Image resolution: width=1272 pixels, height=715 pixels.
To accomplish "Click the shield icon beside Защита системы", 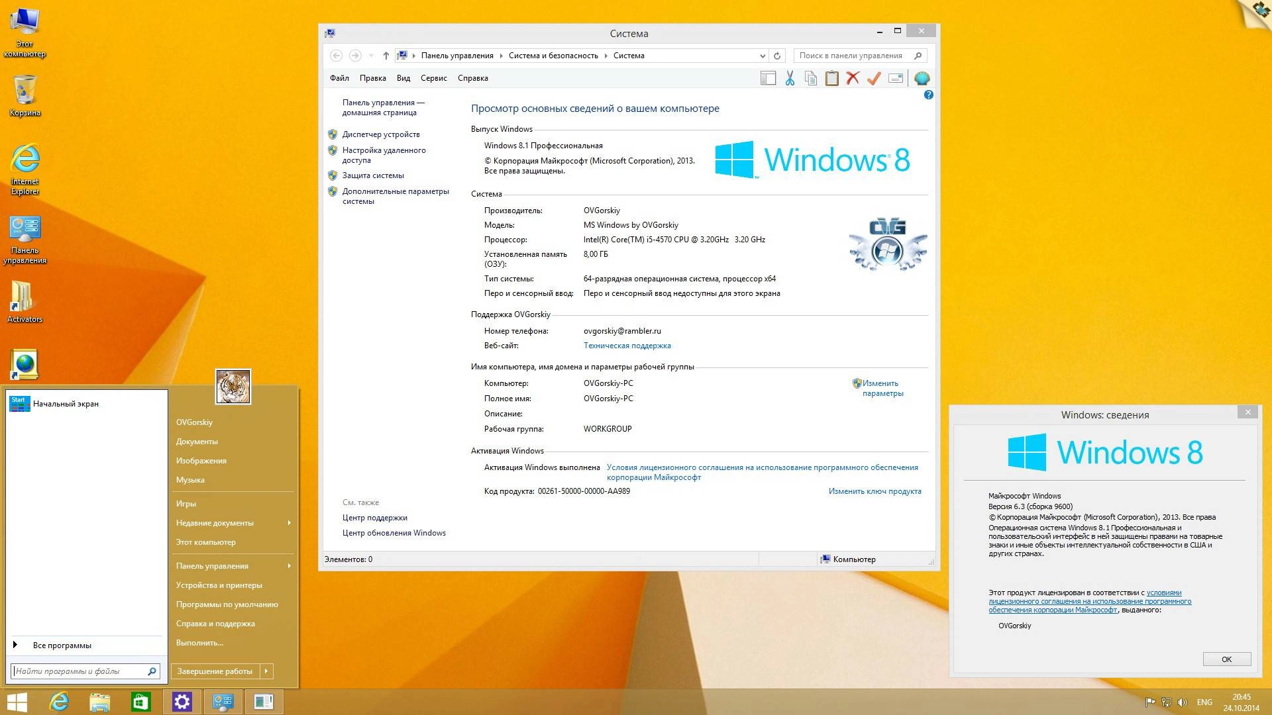I will coord(333,175).
